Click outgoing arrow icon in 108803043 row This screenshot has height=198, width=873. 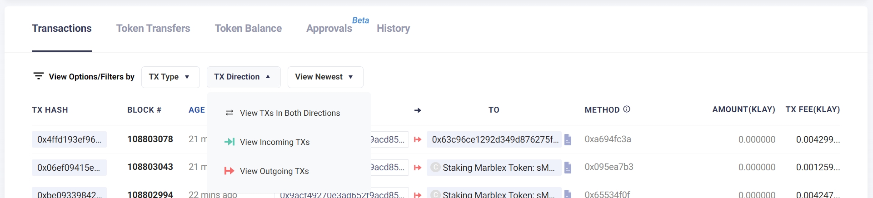[418, 168]
